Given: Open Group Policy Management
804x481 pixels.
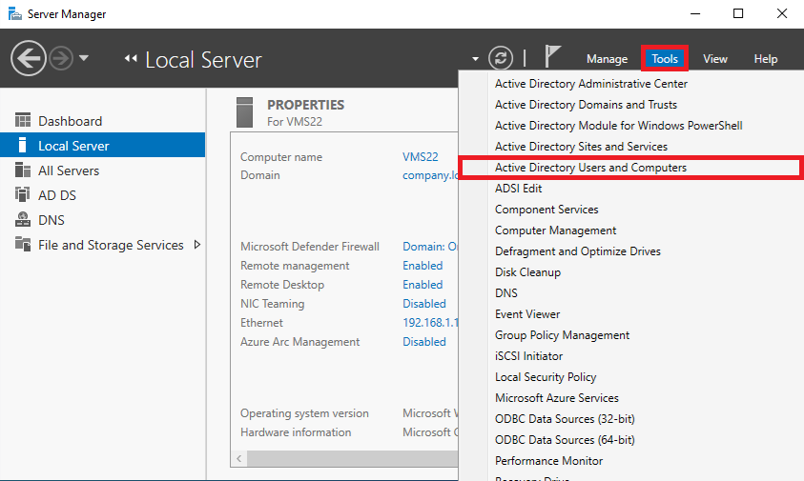Looking at the screenshot, I should point(562,335).
